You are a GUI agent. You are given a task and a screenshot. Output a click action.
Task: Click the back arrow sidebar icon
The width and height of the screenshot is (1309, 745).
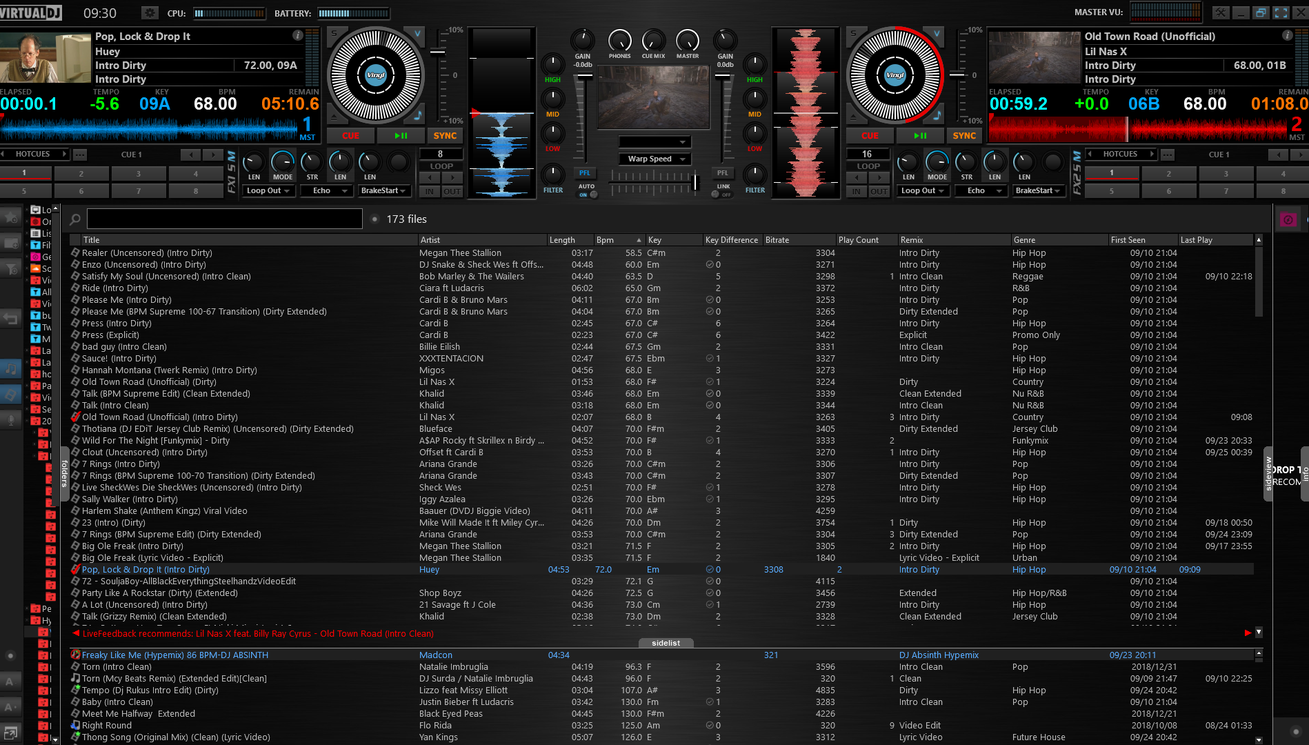[x=10, y=319]
